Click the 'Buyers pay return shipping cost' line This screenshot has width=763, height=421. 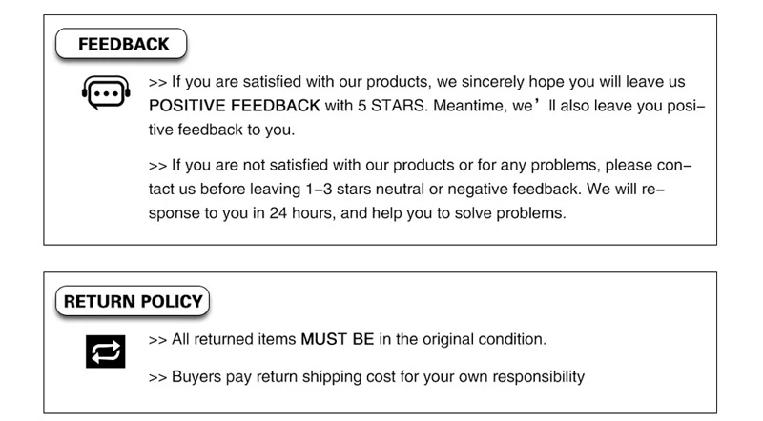[367, 376]
